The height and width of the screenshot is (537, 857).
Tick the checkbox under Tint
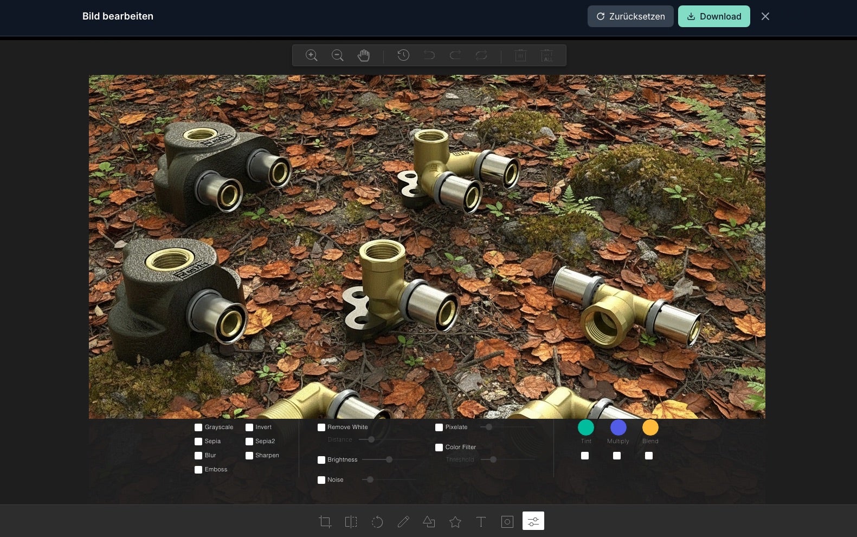tap(585, 456)
